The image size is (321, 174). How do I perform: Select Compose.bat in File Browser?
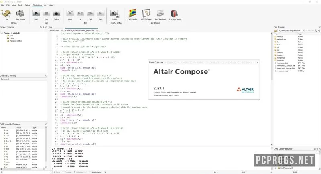point(282,63)
